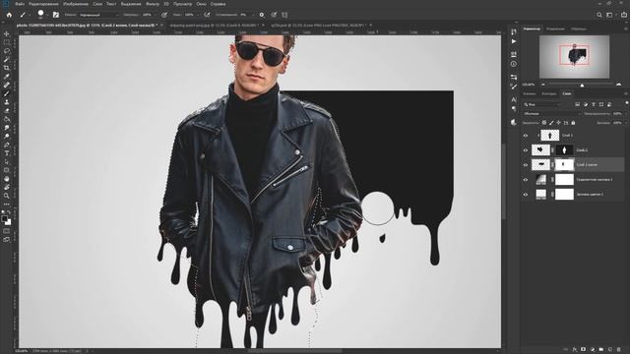The image size is (630, 354).
Task: Select the Rectangular Marquee tool
Action: [x=7, y=42]
